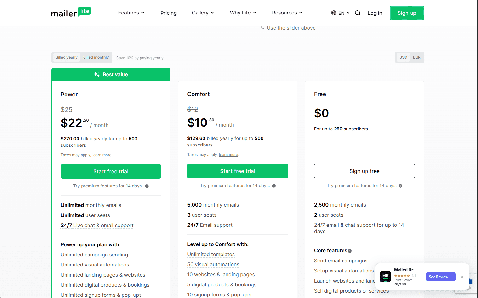Start free trial for Power plan

click(x=111, y=171)
